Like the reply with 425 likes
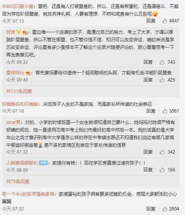The width and height of the screenshot is (185, 215). pos(162,80)
